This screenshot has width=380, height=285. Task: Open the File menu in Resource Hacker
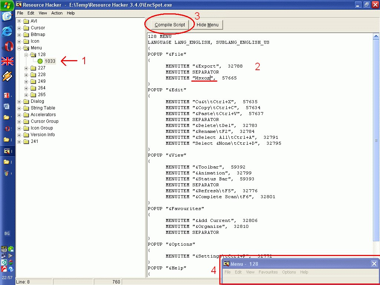20,13
